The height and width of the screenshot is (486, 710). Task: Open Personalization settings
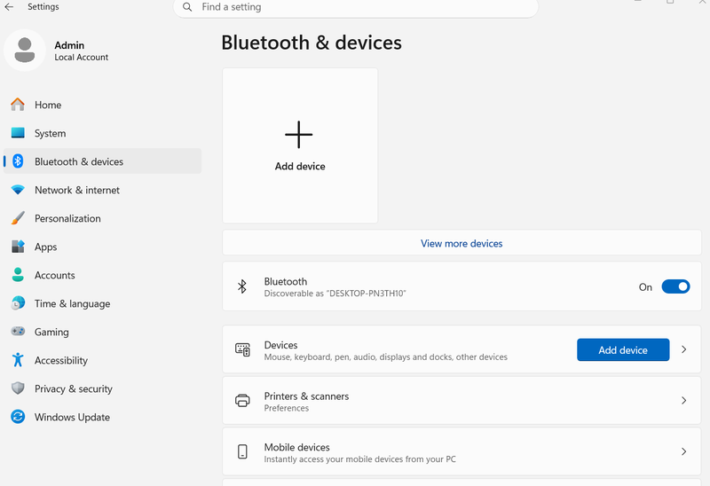pos(102,218)
